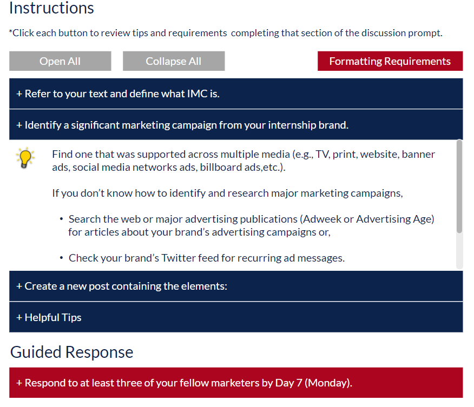Expand 'Refer to your text and define IMC' section
This screenshot has width=474, height=407.
(236, 94)
